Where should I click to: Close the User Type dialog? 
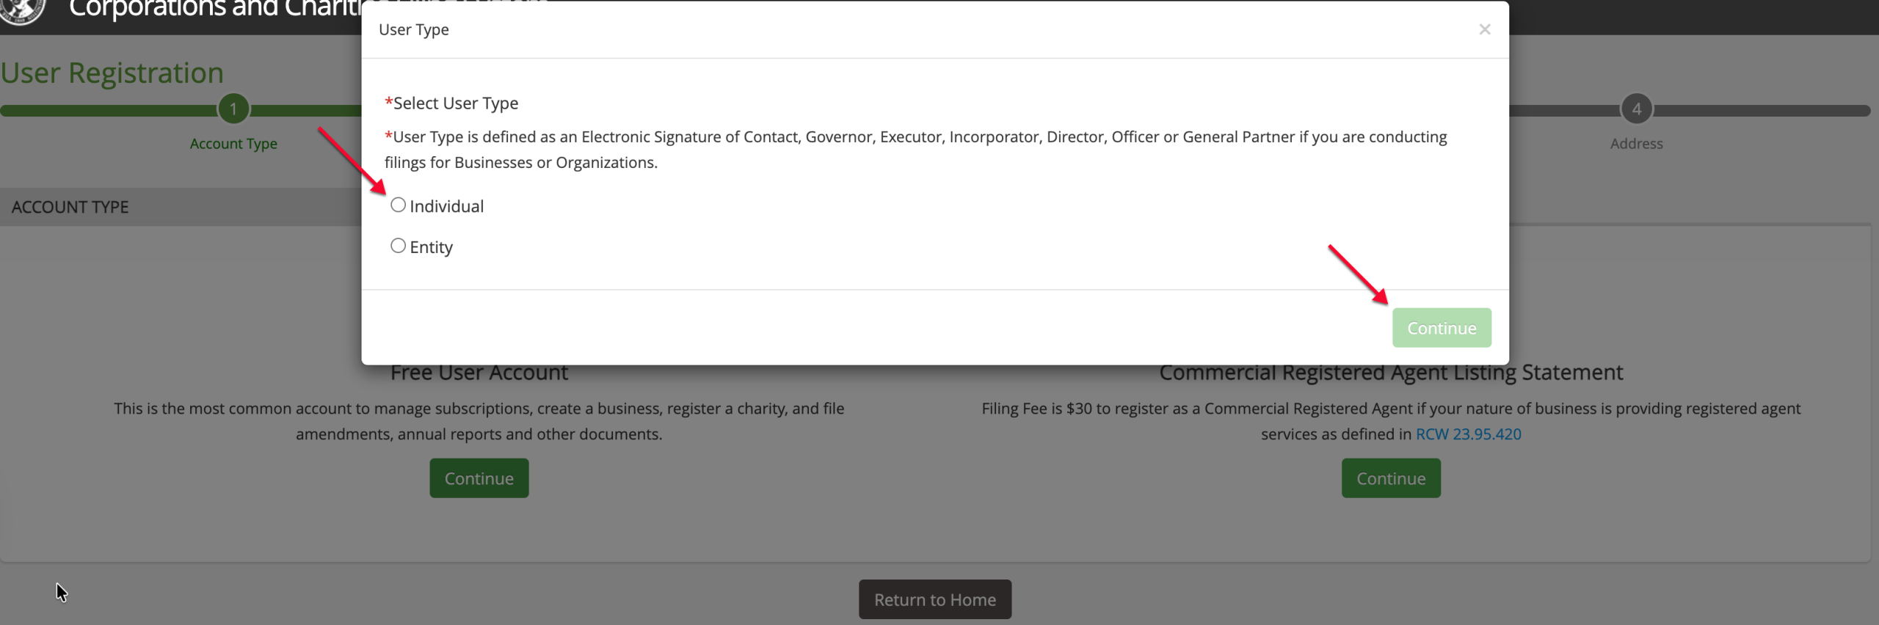(1484, 29)
